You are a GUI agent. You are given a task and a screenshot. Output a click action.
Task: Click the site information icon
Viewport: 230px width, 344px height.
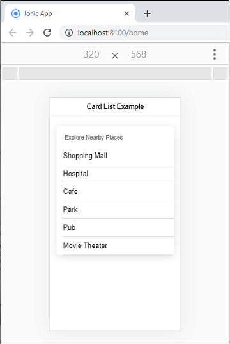tap(69, 33)
